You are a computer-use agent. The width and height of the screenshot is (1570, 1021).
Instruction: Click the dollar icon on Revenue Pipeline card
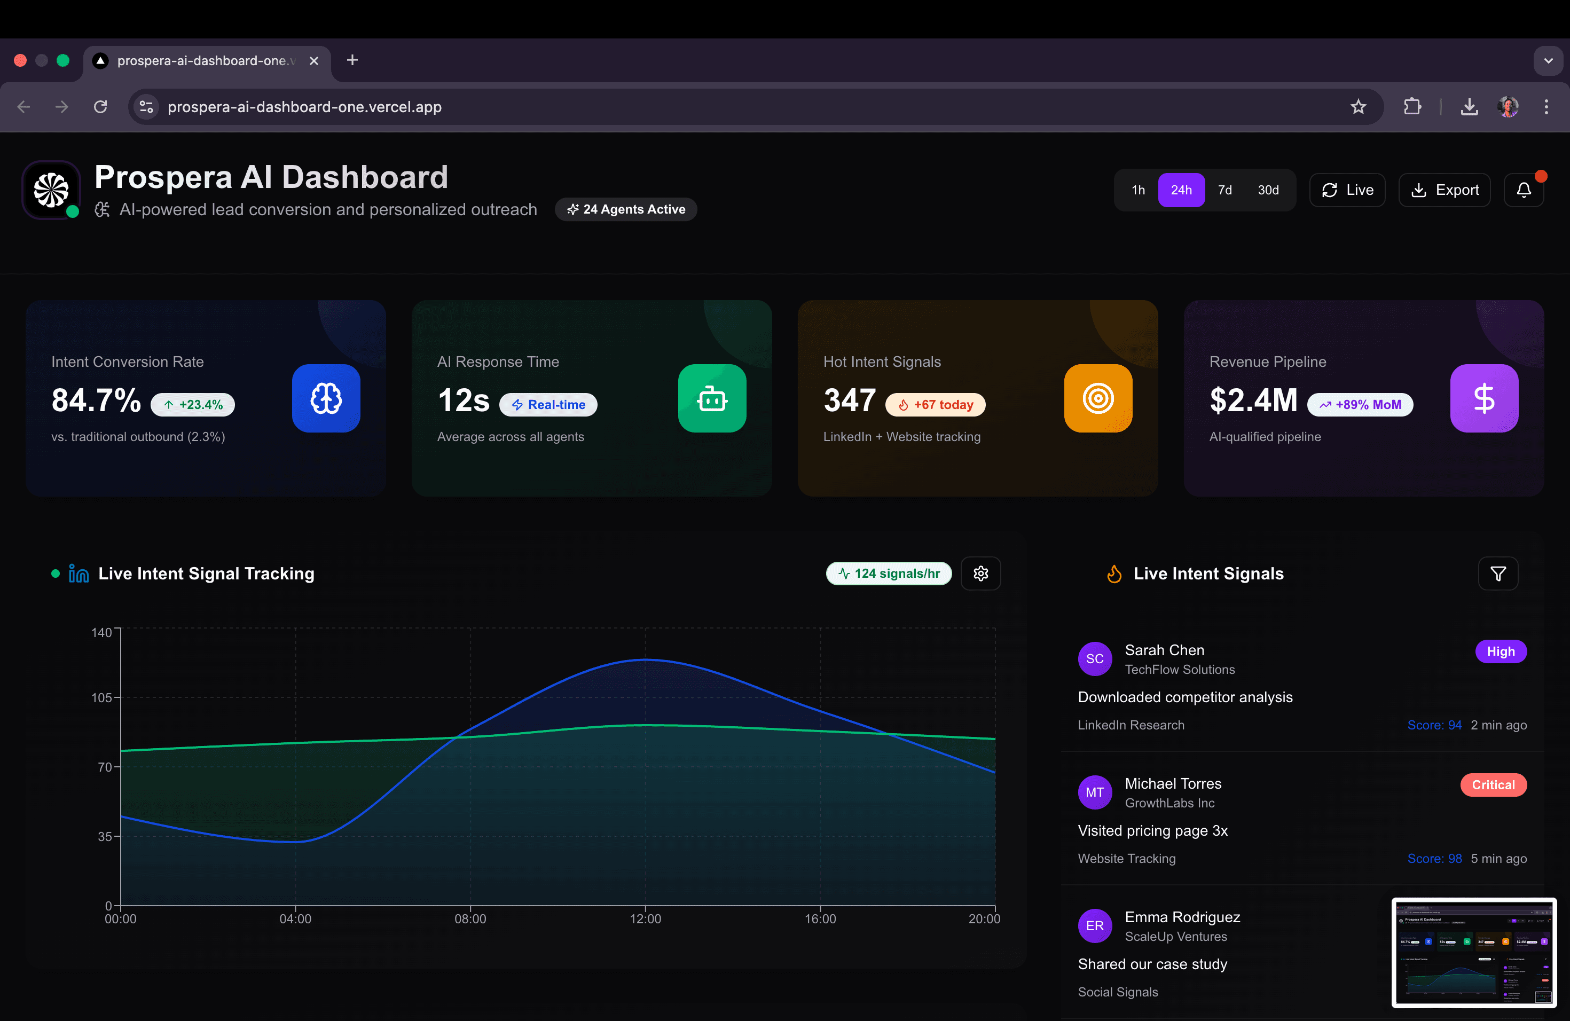coord(1484,398)
